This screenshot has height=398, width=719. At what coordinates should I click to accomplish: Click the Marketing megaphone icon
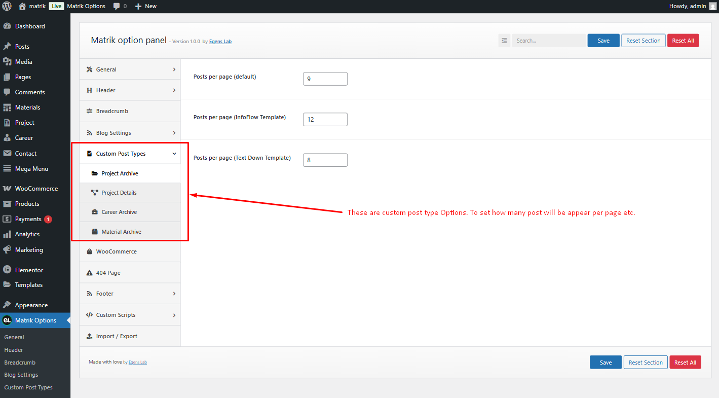pyautogui.click(x=7, y=250)
